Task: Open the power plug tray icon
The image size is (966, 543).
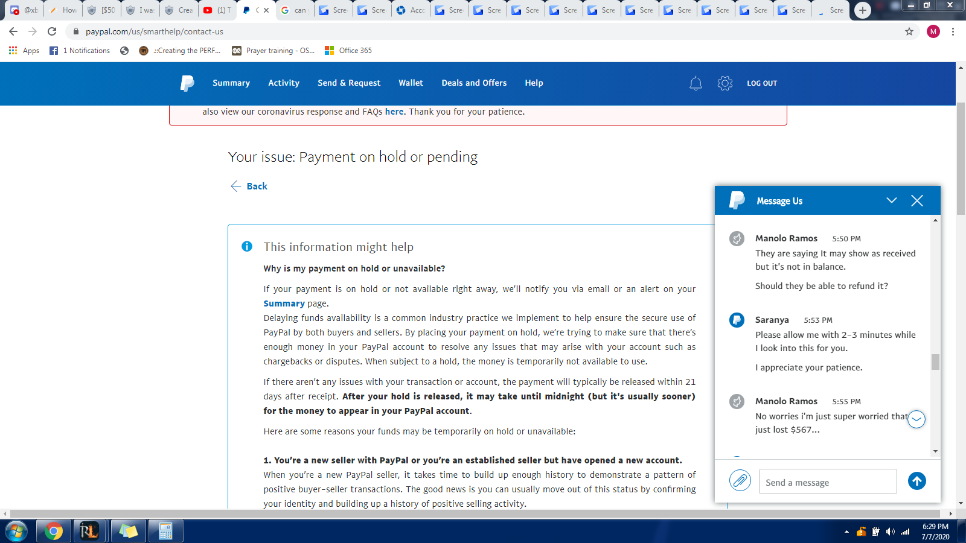Action: click(875, 532)
